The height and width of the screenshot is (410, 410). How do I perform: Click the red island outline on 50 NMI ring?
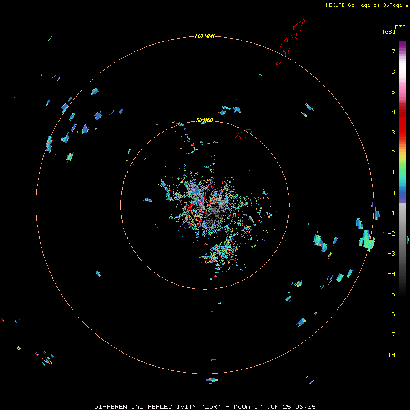pyautogui.click(x=244, y=134)
